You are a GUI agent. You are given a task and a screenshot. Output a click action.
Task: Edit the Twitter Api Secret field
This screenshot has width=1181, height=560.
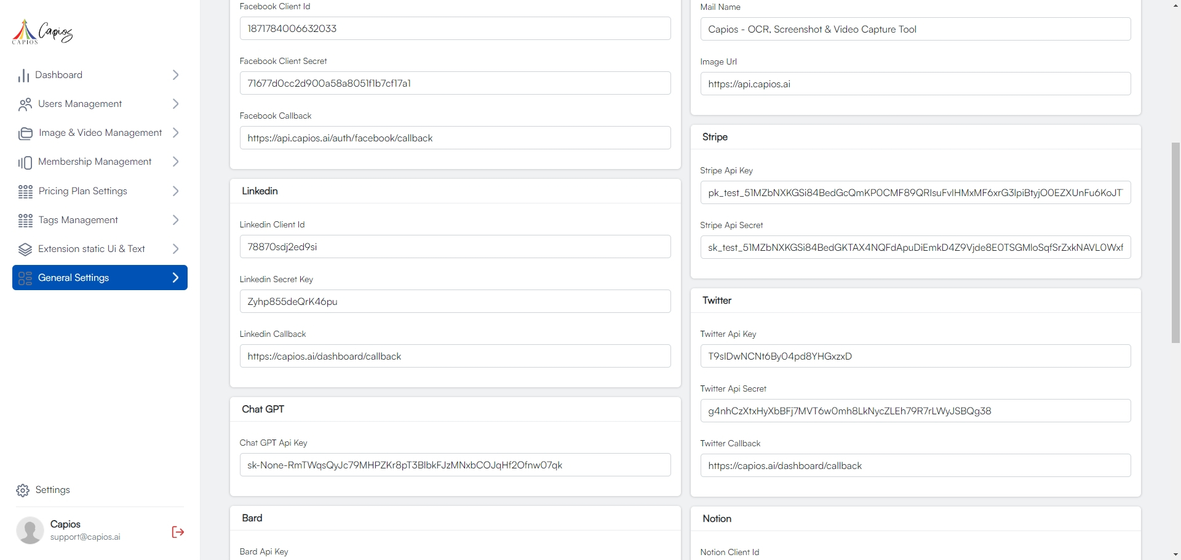pyautogui.click(x=915, y=411)
